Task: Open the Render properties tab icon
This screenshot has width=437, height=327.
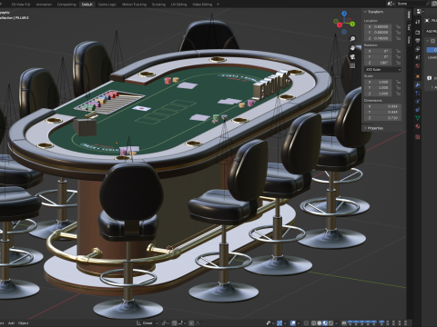Action: [418, 32]
